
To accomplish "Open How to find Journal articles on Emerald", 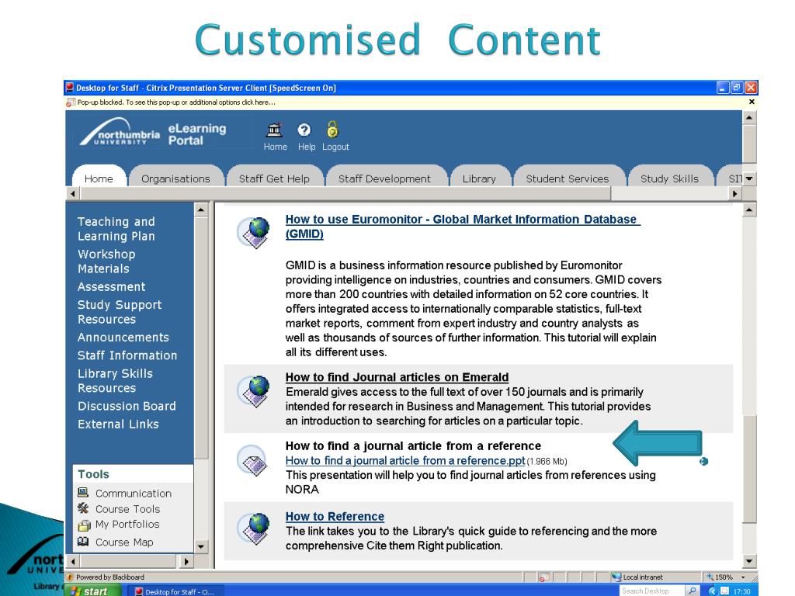I will 397,377.
